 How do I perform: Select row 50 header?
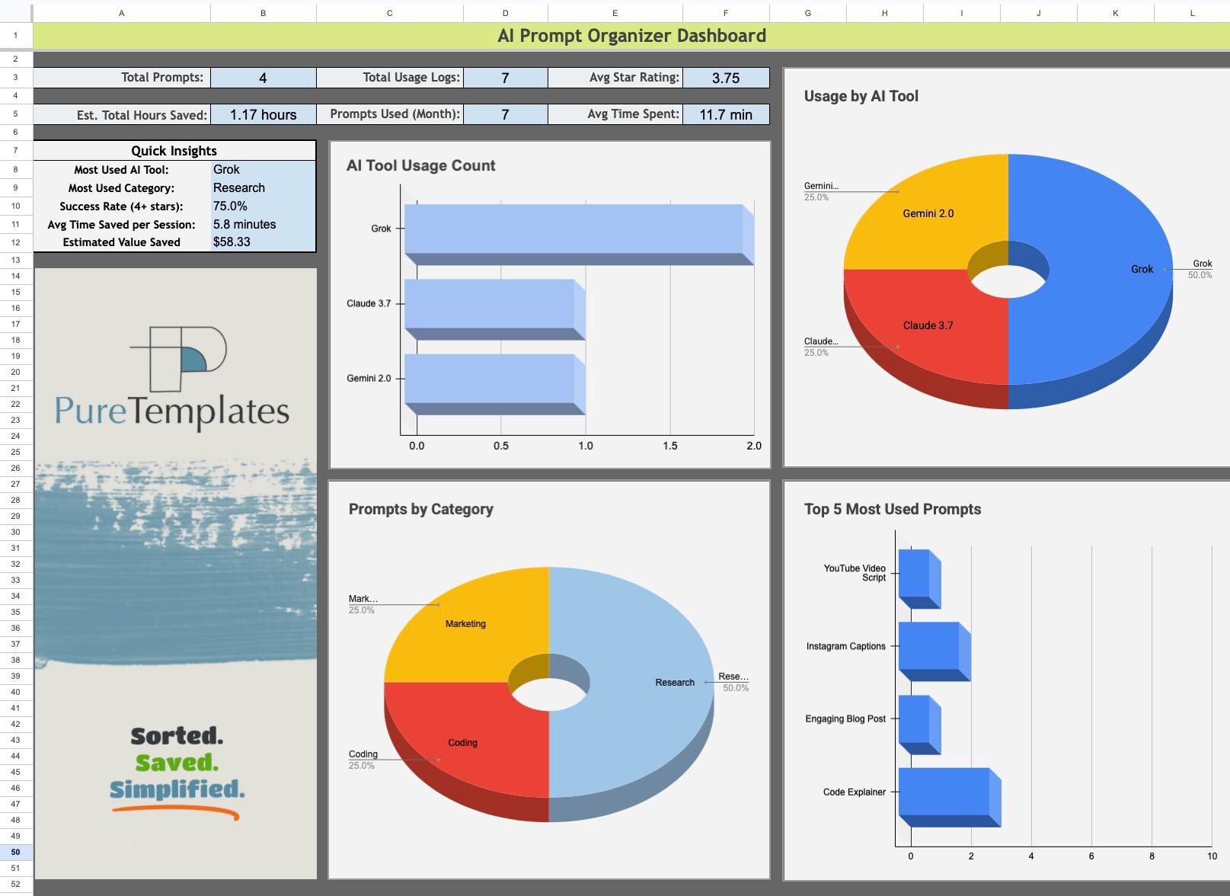(16, 852)
